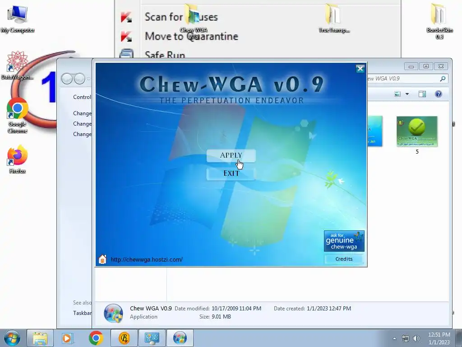462x347 pixels.
Task: Click the search magnifier icon in Explorer
Action: point(443,79)
